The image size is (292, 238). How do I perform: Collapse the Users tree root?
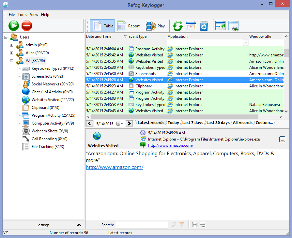tap(6, 37)
